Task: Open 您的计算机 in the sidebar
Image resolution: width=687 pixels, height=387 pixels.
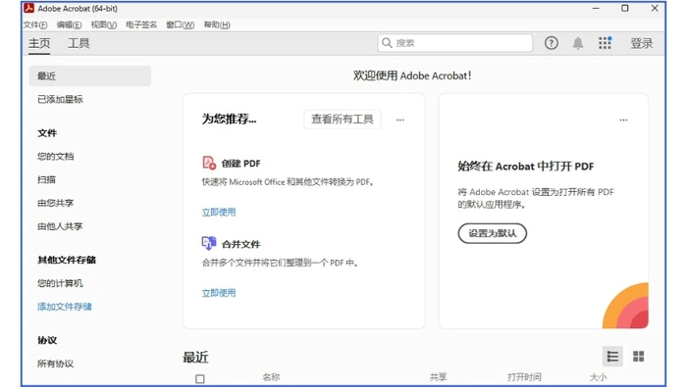Action: (60, 283)
